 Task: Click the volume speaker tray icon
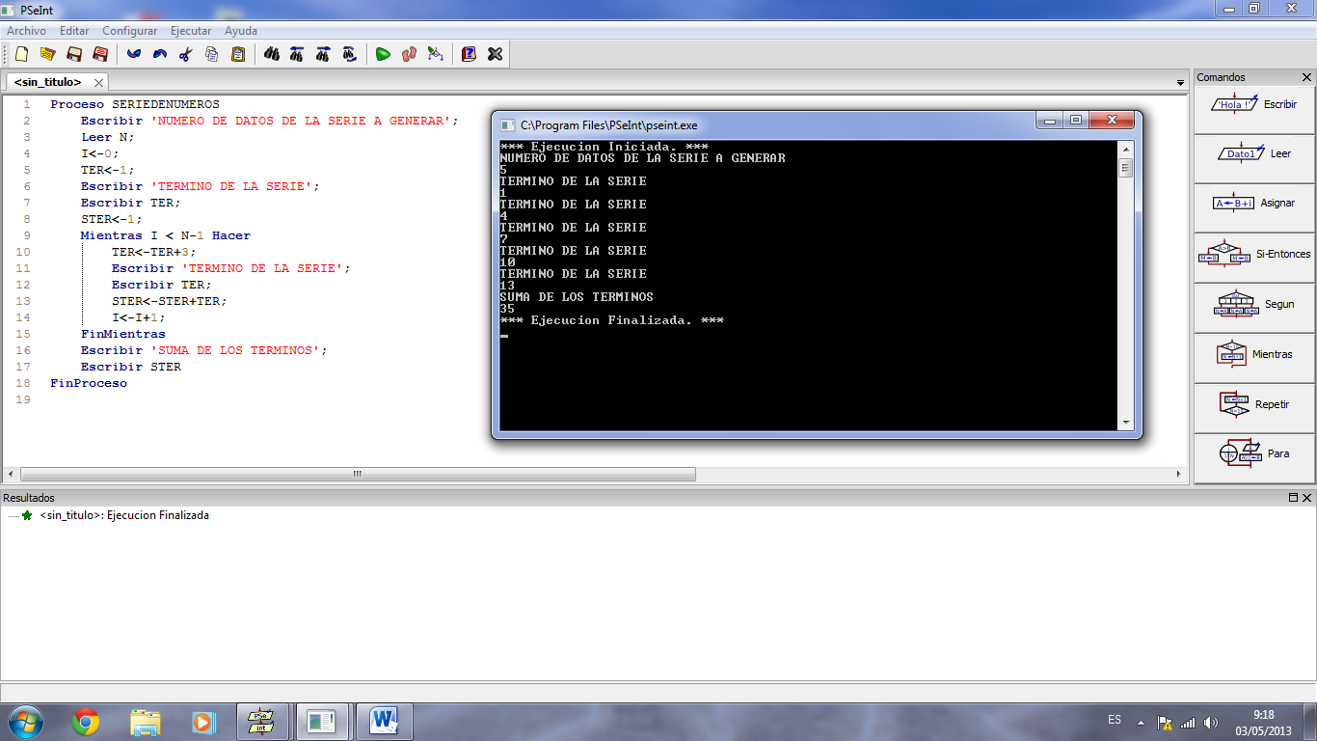click(x=1211, y=722)
